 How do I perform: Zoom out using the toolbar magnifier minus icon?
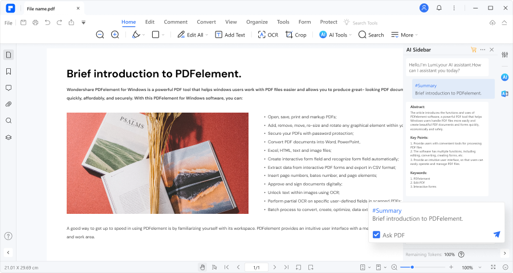pyautogui.click(x=100, y=35)
